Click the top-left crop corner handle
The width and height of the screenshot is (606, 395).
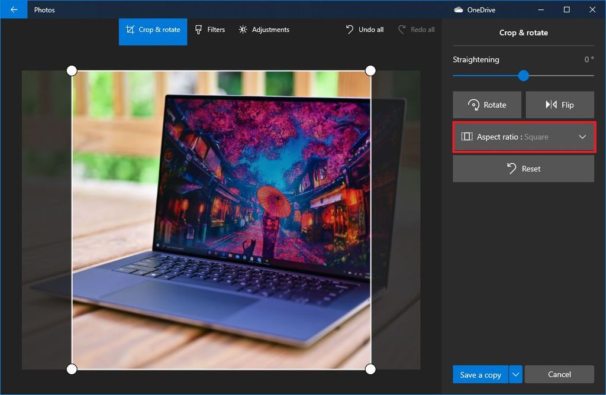click(x=72, y=70)
